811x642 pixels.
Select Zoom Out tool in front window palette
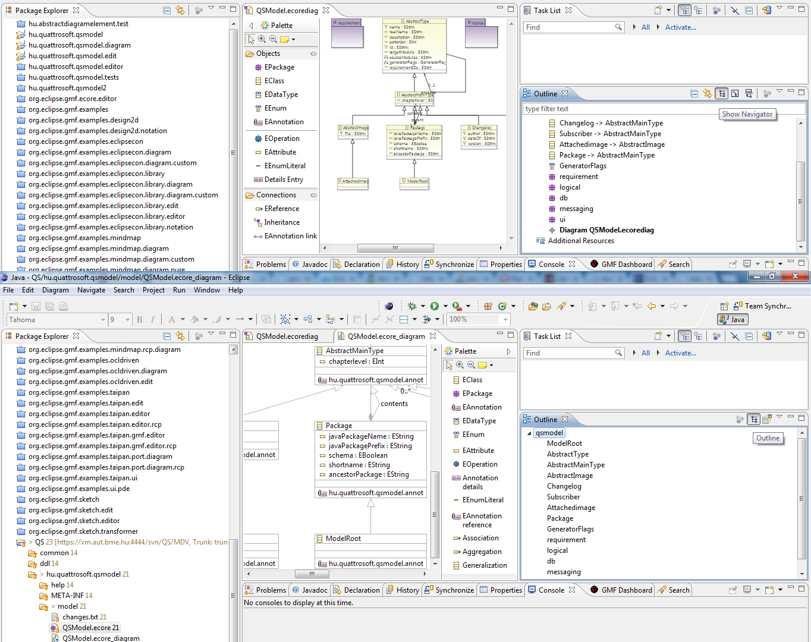point(471,365)
